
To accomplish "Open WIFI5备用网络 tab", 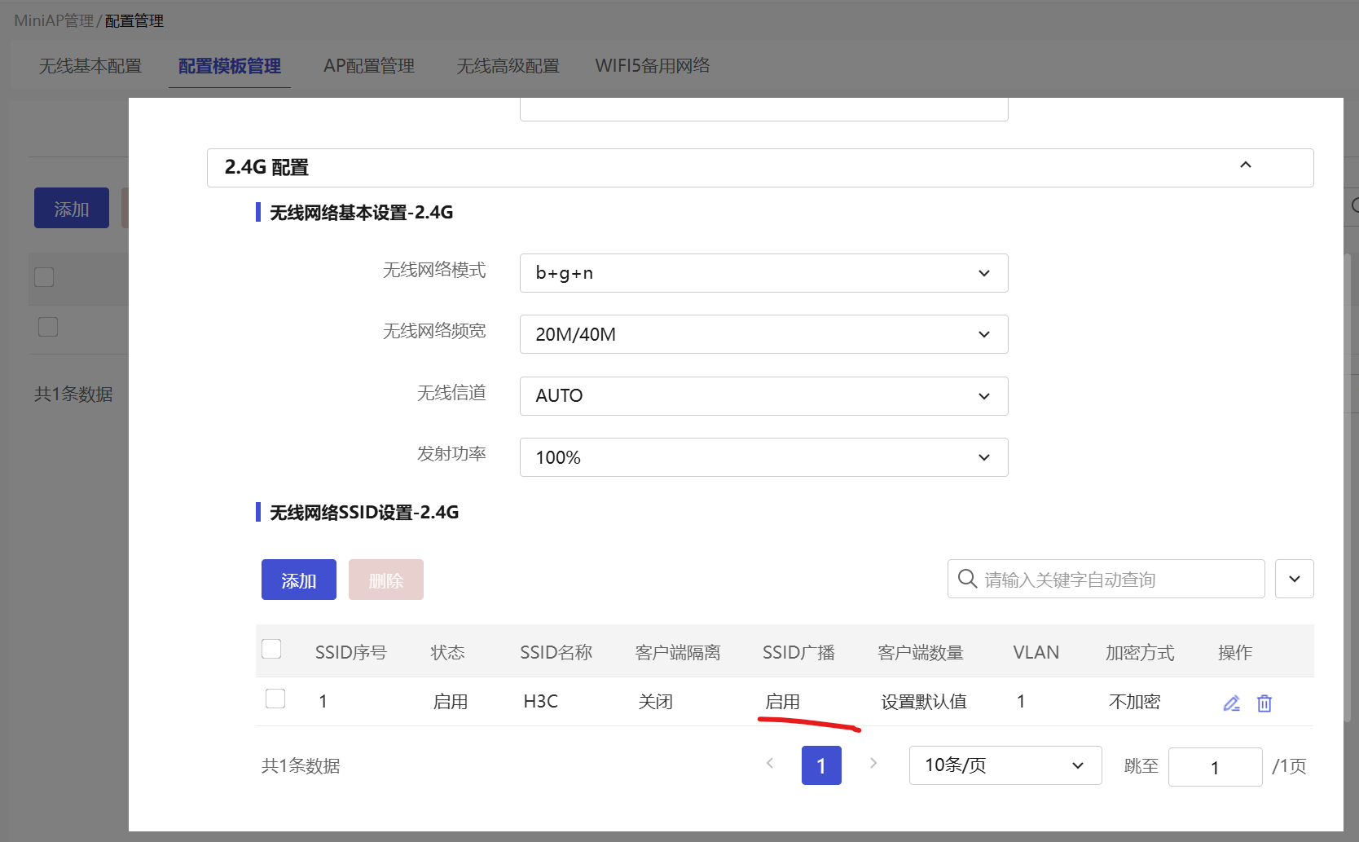I will pyautogui.click(x=652, y=66).
